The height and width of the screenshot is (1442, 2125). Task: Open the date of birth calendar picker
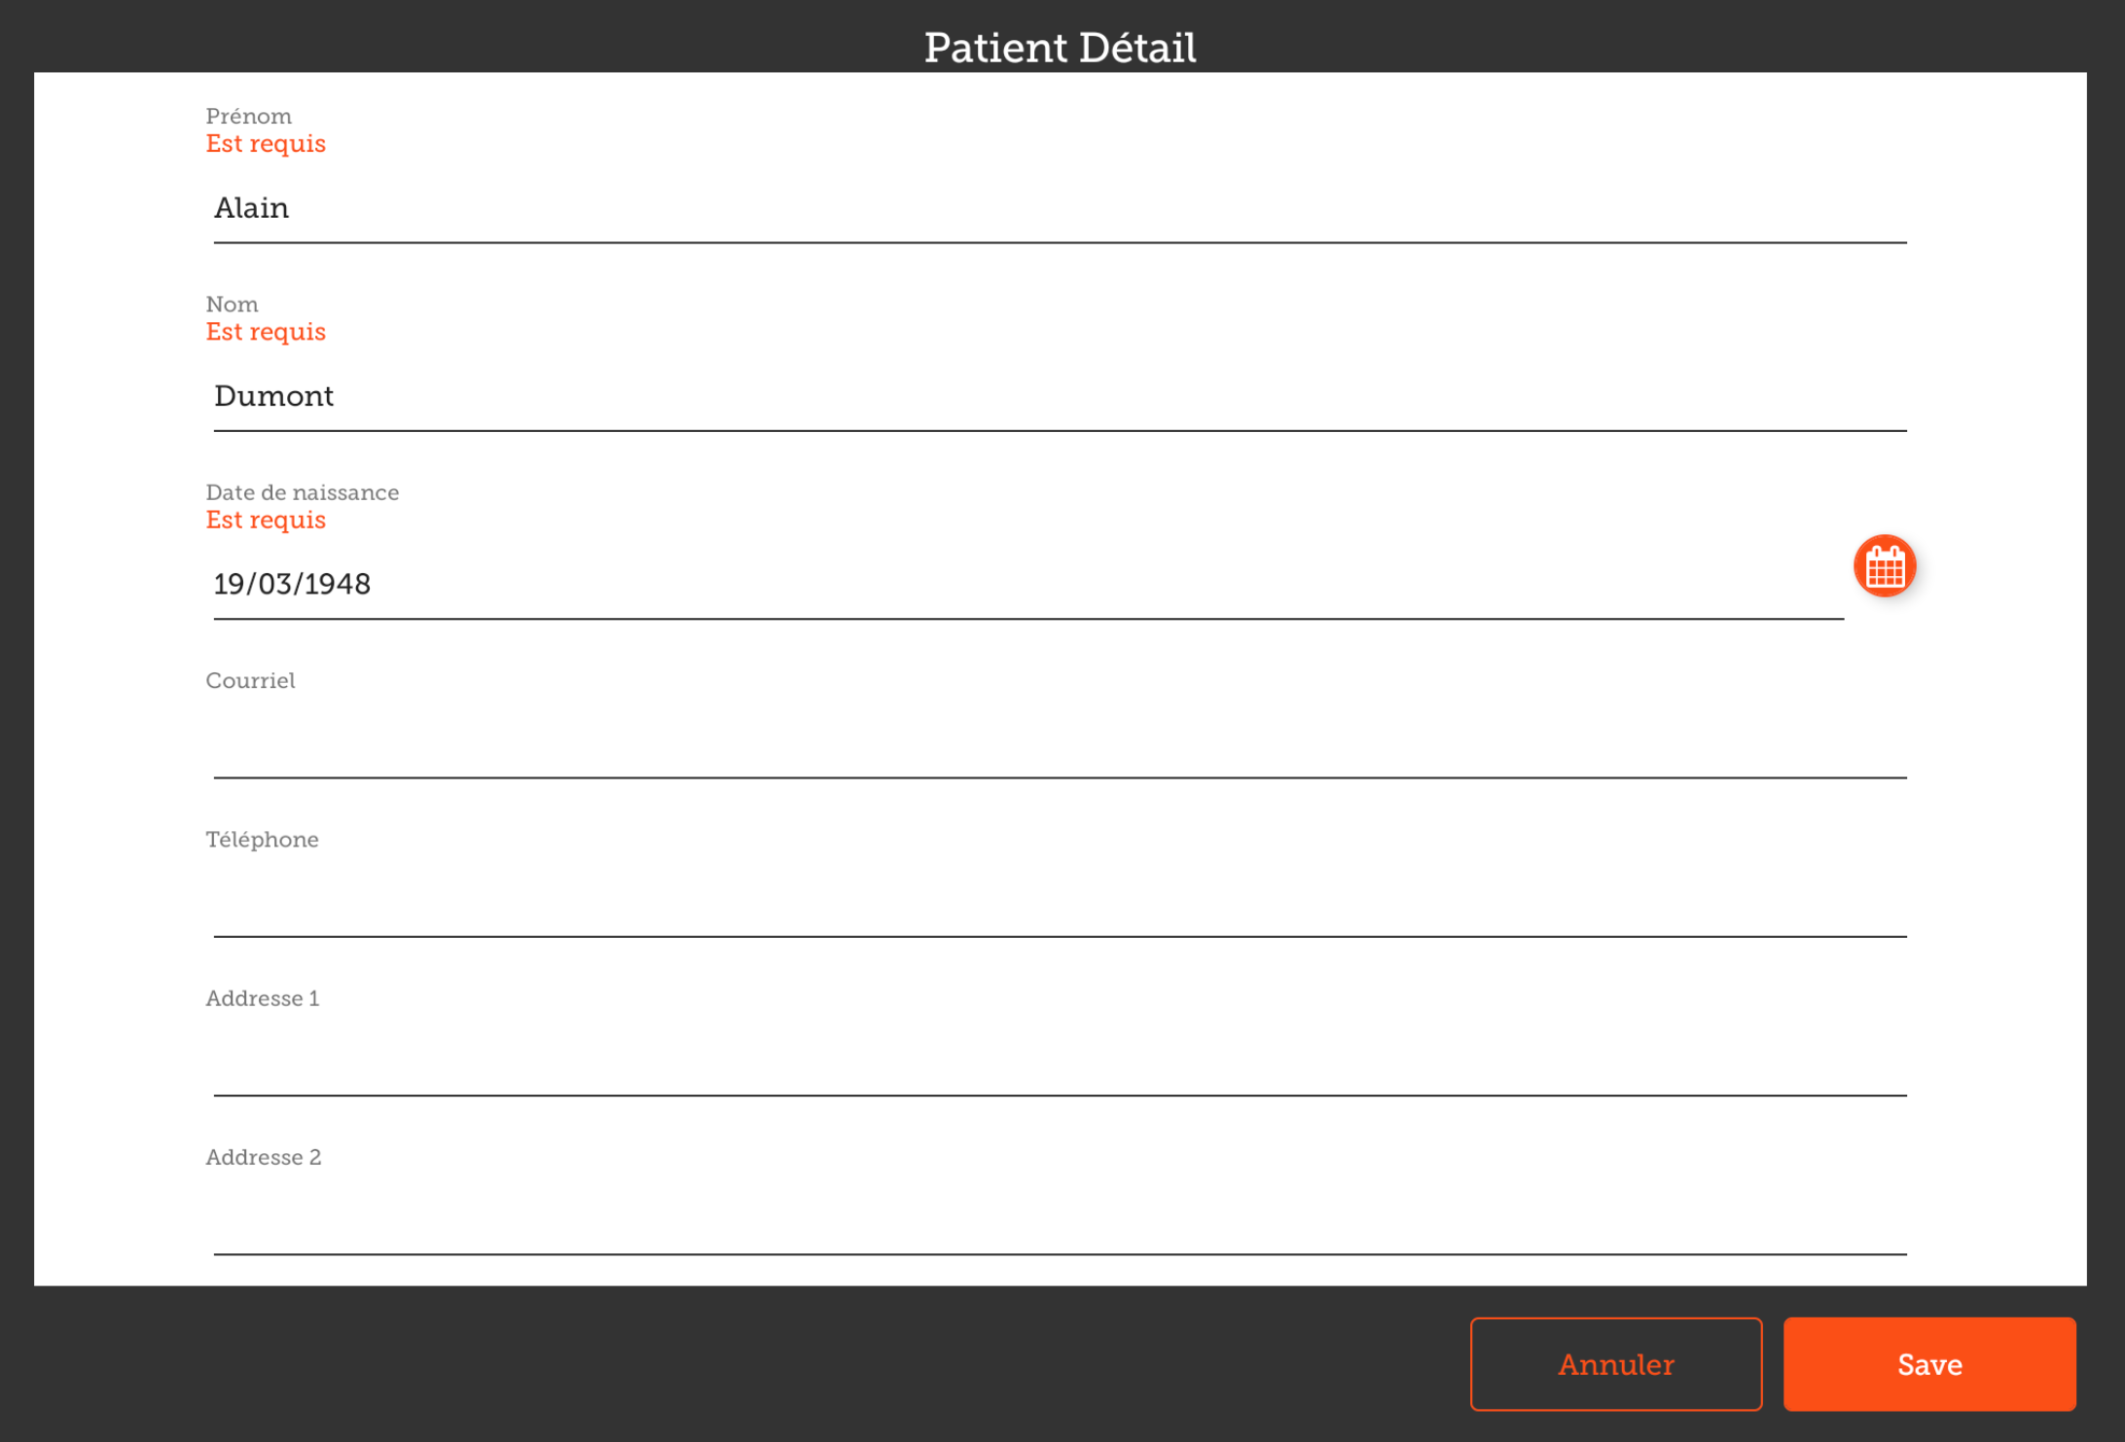1884,565
